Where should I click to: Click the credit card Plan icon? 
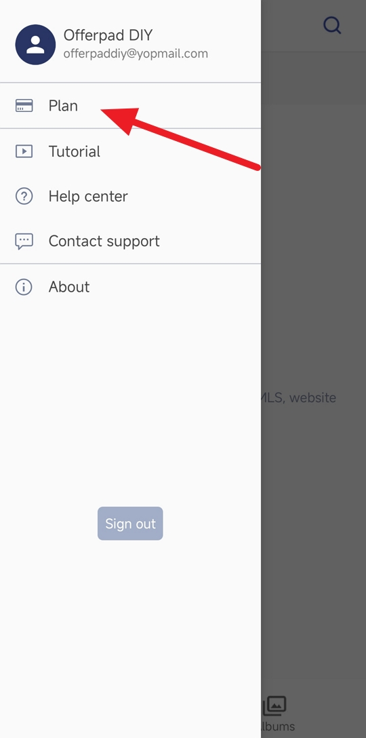pos(24,105)
